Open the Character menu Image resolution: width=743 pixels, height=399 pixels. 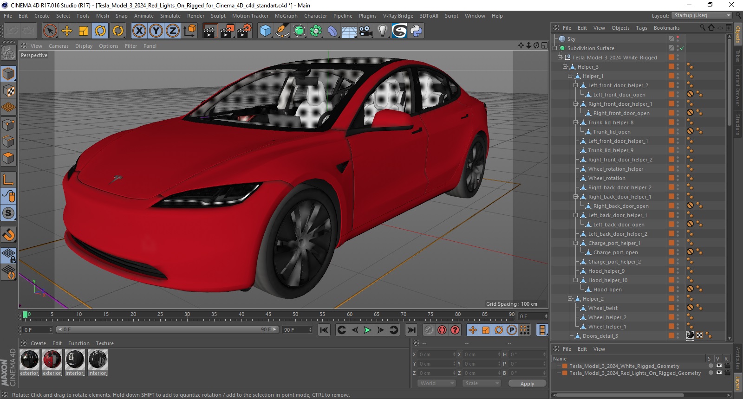click(x=315, y=16)
